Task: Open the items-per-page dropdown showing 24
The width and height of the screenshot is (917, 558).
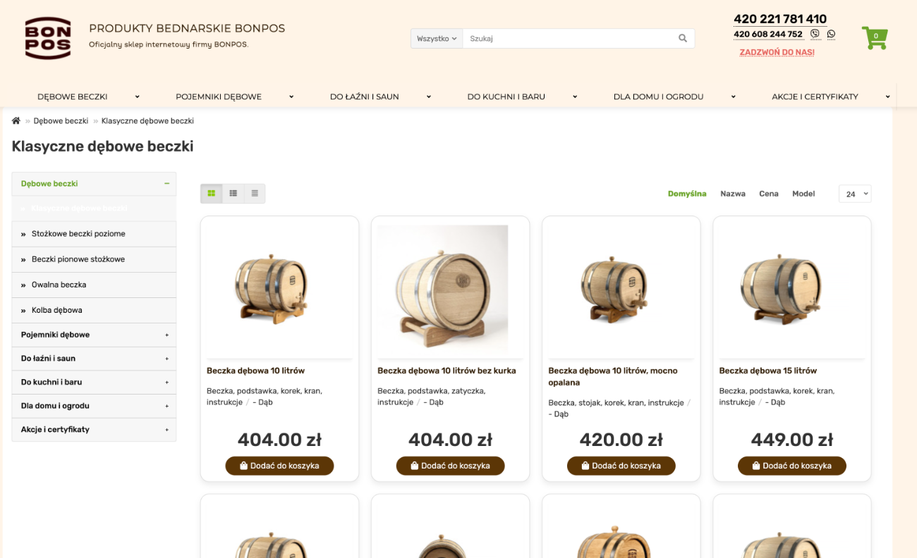Action: click(855, 194)
